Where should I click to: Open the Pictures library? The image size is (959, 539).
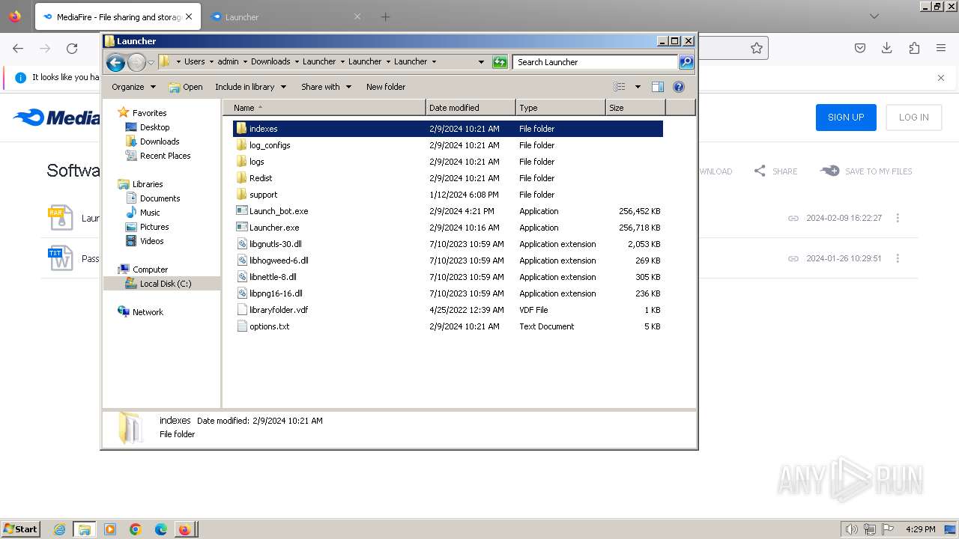click(154, 227)
